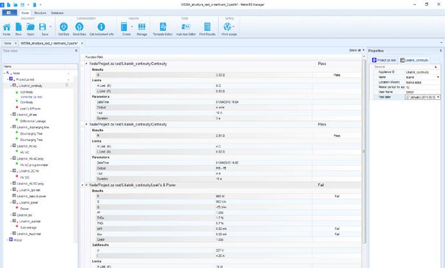Click Get instrument info icon
The height and width of the screenshot is (268, 445).
tap(101, 27)
